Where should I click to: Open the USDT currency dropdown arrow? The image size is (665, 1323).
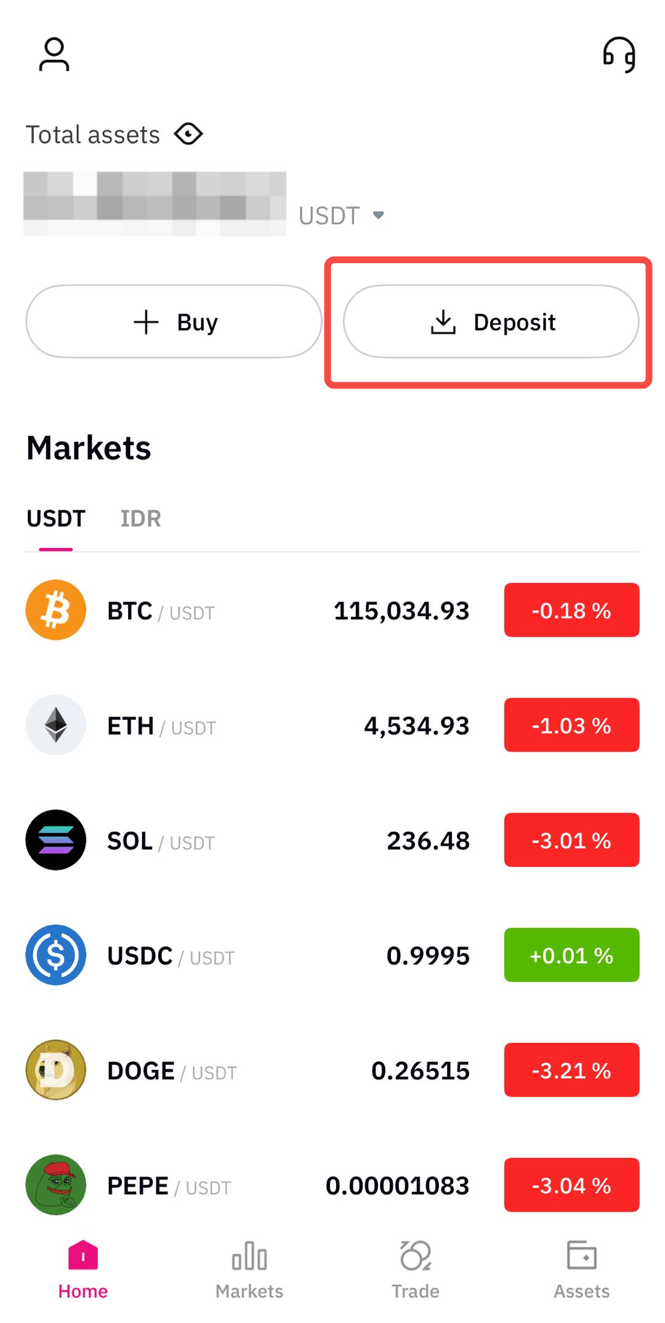point(378,215)
